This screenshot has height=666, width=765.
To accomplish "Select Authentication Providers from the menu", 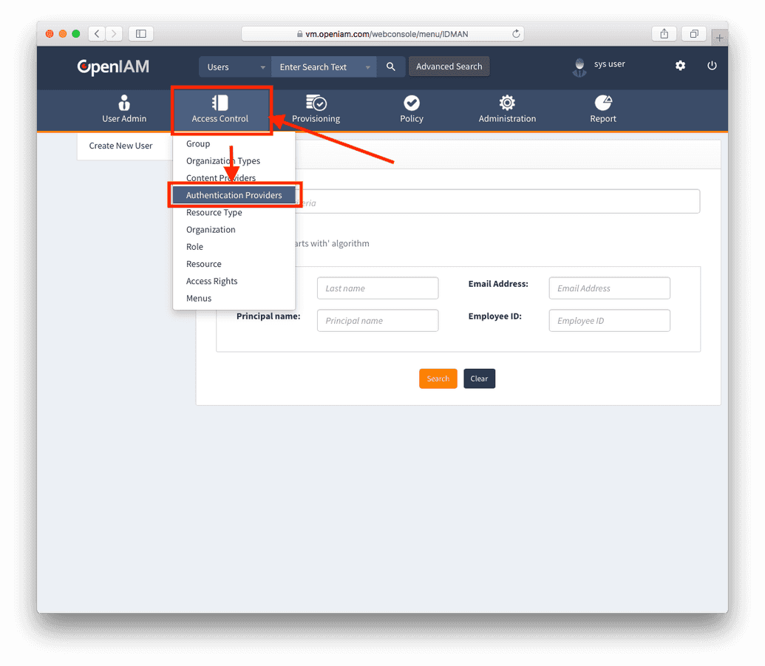I will click(x=234, y=194).
